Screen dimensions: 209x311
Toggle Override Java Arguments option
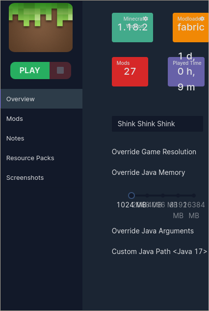153,231
